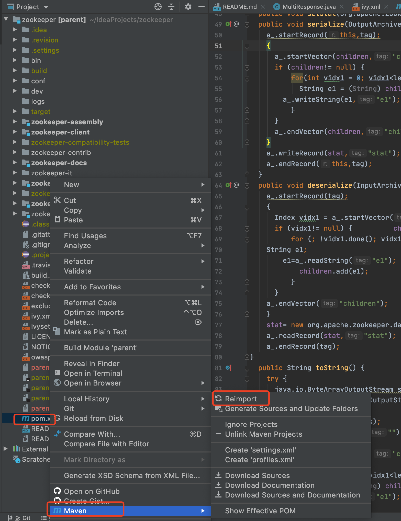Screen dimensions: 401x521
Task: Expand zookeeper-client module
Action: click(15, 132)
